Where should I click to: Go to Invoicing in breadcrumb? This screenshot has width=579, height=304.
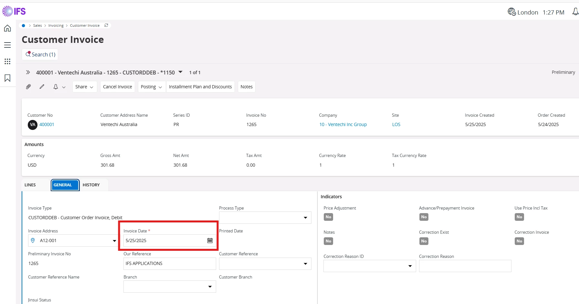(x=56, y=25)
